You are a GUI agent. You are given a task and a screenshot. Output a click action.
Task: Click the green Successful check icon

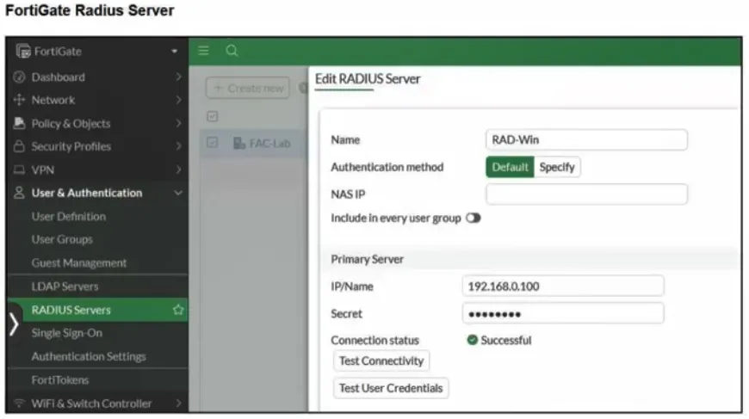pos(473,340)
